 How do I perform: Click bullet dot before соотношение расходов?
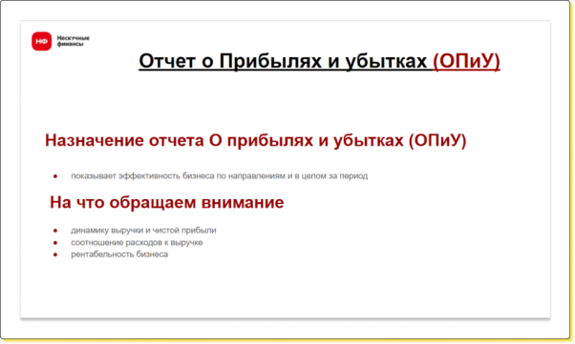55,243
